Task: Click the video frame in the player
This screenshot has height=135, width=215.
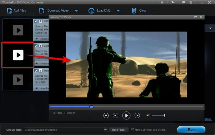Action: pyautogui.click(x=126, y=64)
